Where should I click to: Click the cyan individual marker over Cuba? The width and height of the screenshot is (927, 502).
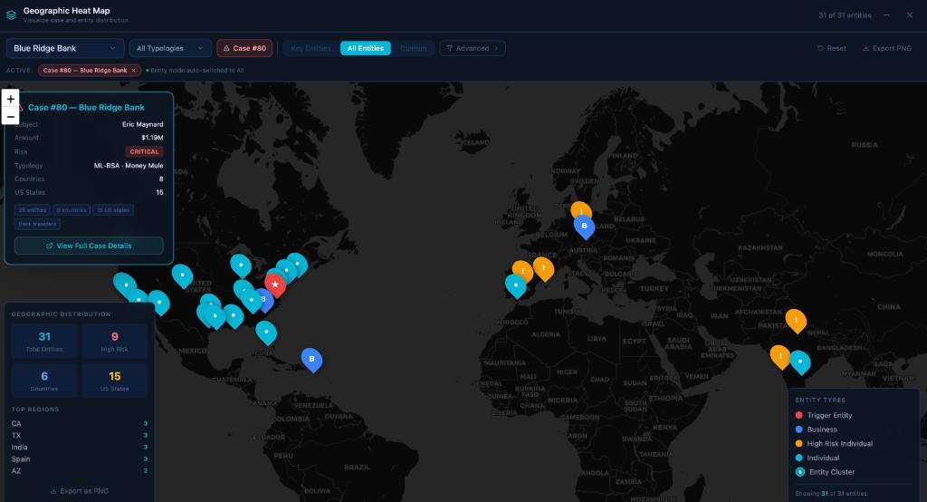(266, 332)
